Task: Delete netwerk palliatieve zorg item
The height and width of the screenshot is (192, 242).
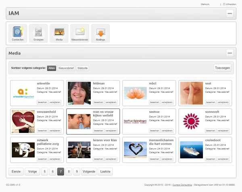Action: [x=55, y=159]
